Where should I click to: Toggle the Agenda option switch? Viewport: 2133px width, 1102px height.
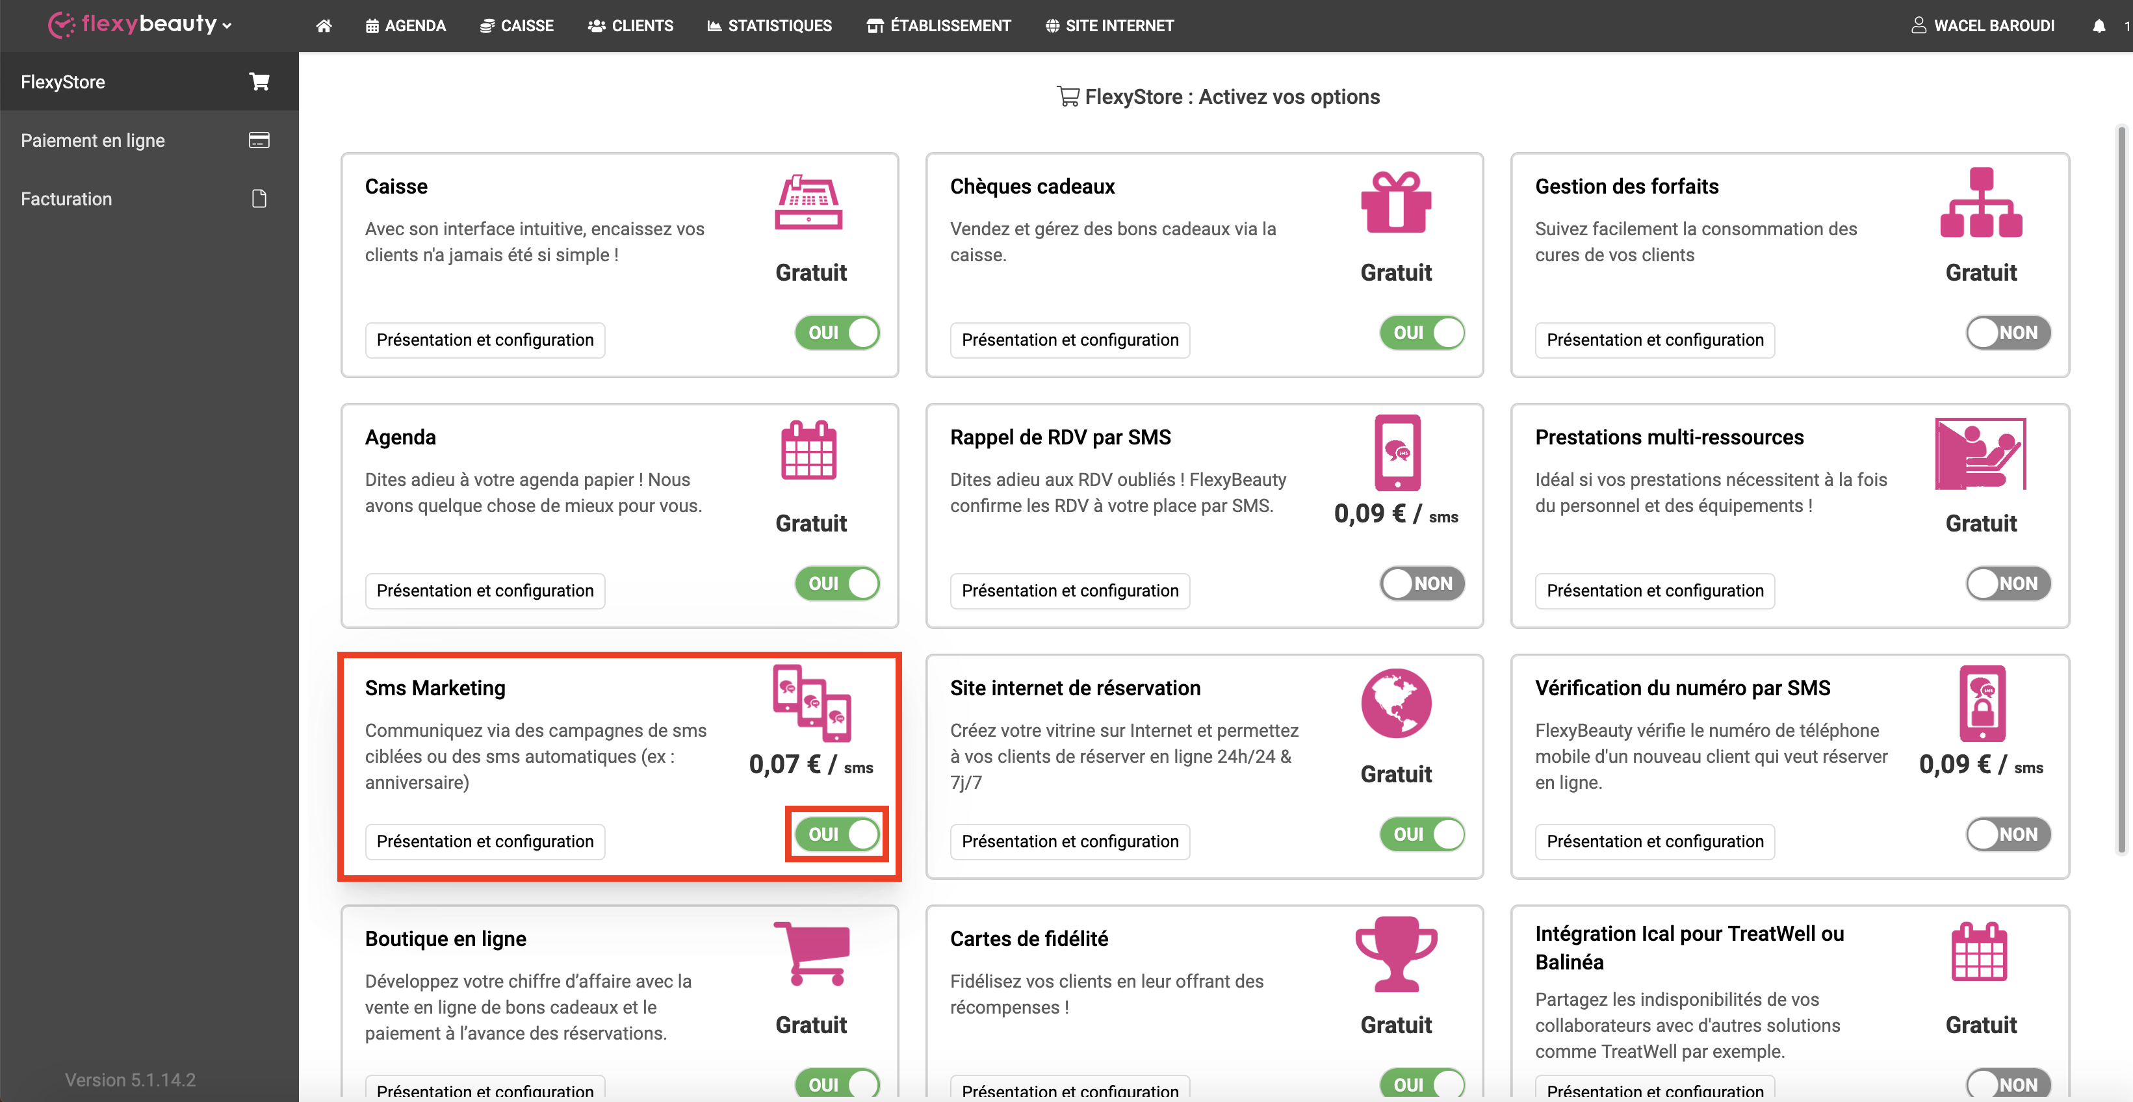click(837, 583)
